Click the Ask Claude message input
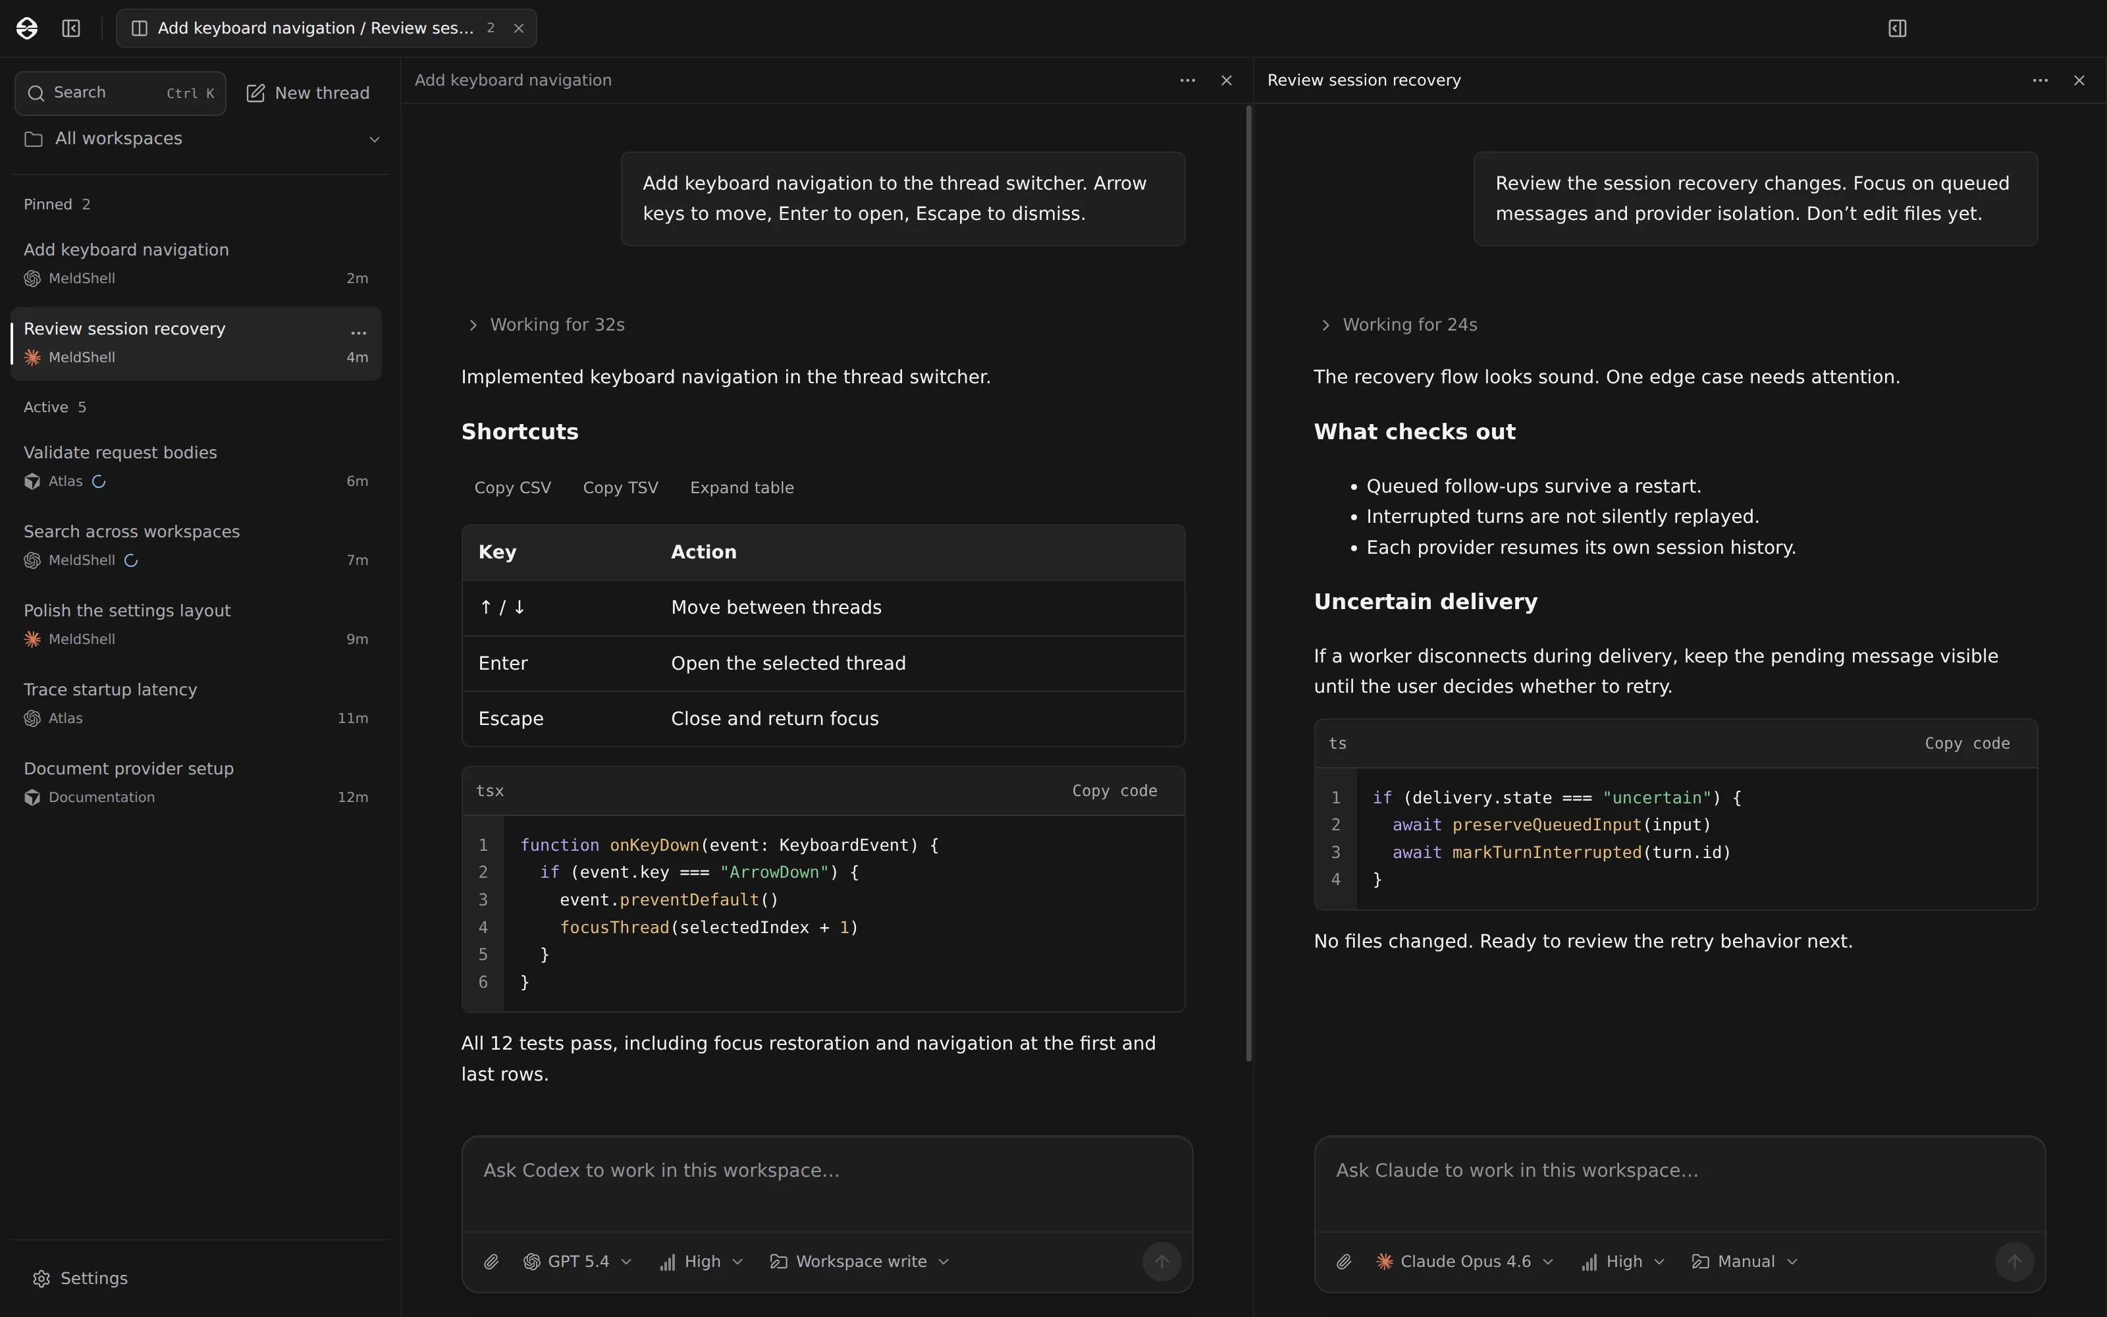 pos(1678,1183)
